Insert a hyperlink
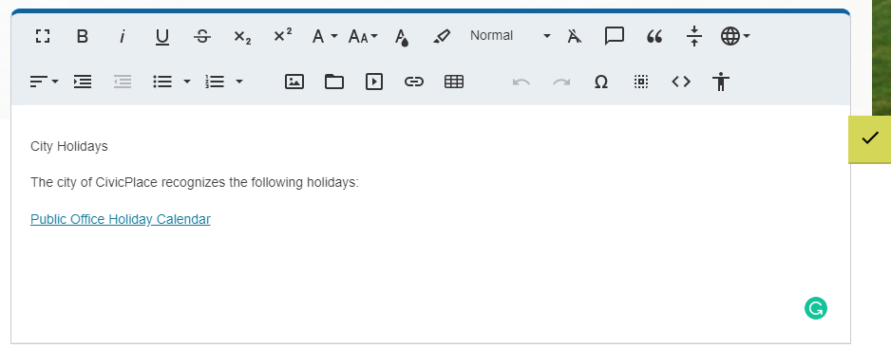This screenshot has height=348, width=891. point(414,82)
